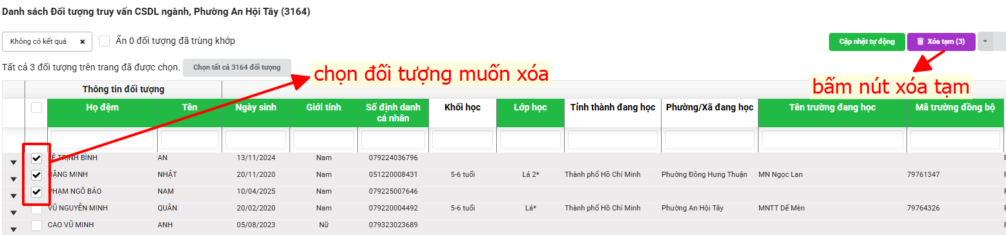The image size is (1006, 235).
Task: Click birth date '10/04/2025'
Action: click(x=256, y=191)
